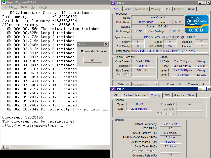Click the Super PI application icon in title bar

(4, 2)
